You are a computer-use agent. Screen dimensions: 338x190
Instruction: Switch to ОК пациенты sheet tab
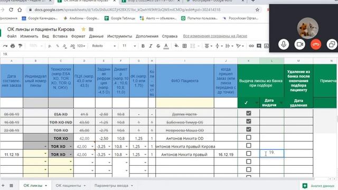point(70,185)
